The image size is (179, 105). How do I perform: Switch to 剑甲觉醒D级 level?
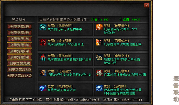tap(19, 33)
